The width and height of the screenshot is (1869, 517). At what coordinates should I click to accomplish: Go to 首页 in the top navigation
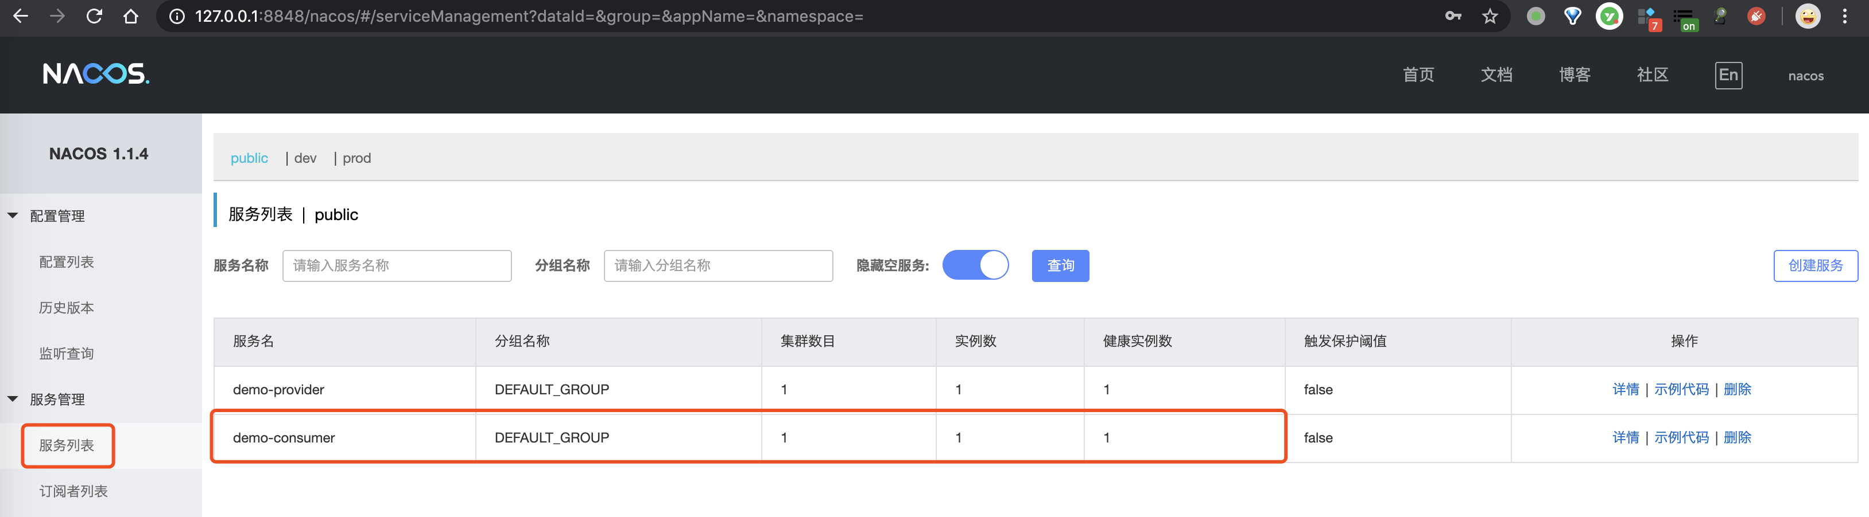coord(1418,75)
